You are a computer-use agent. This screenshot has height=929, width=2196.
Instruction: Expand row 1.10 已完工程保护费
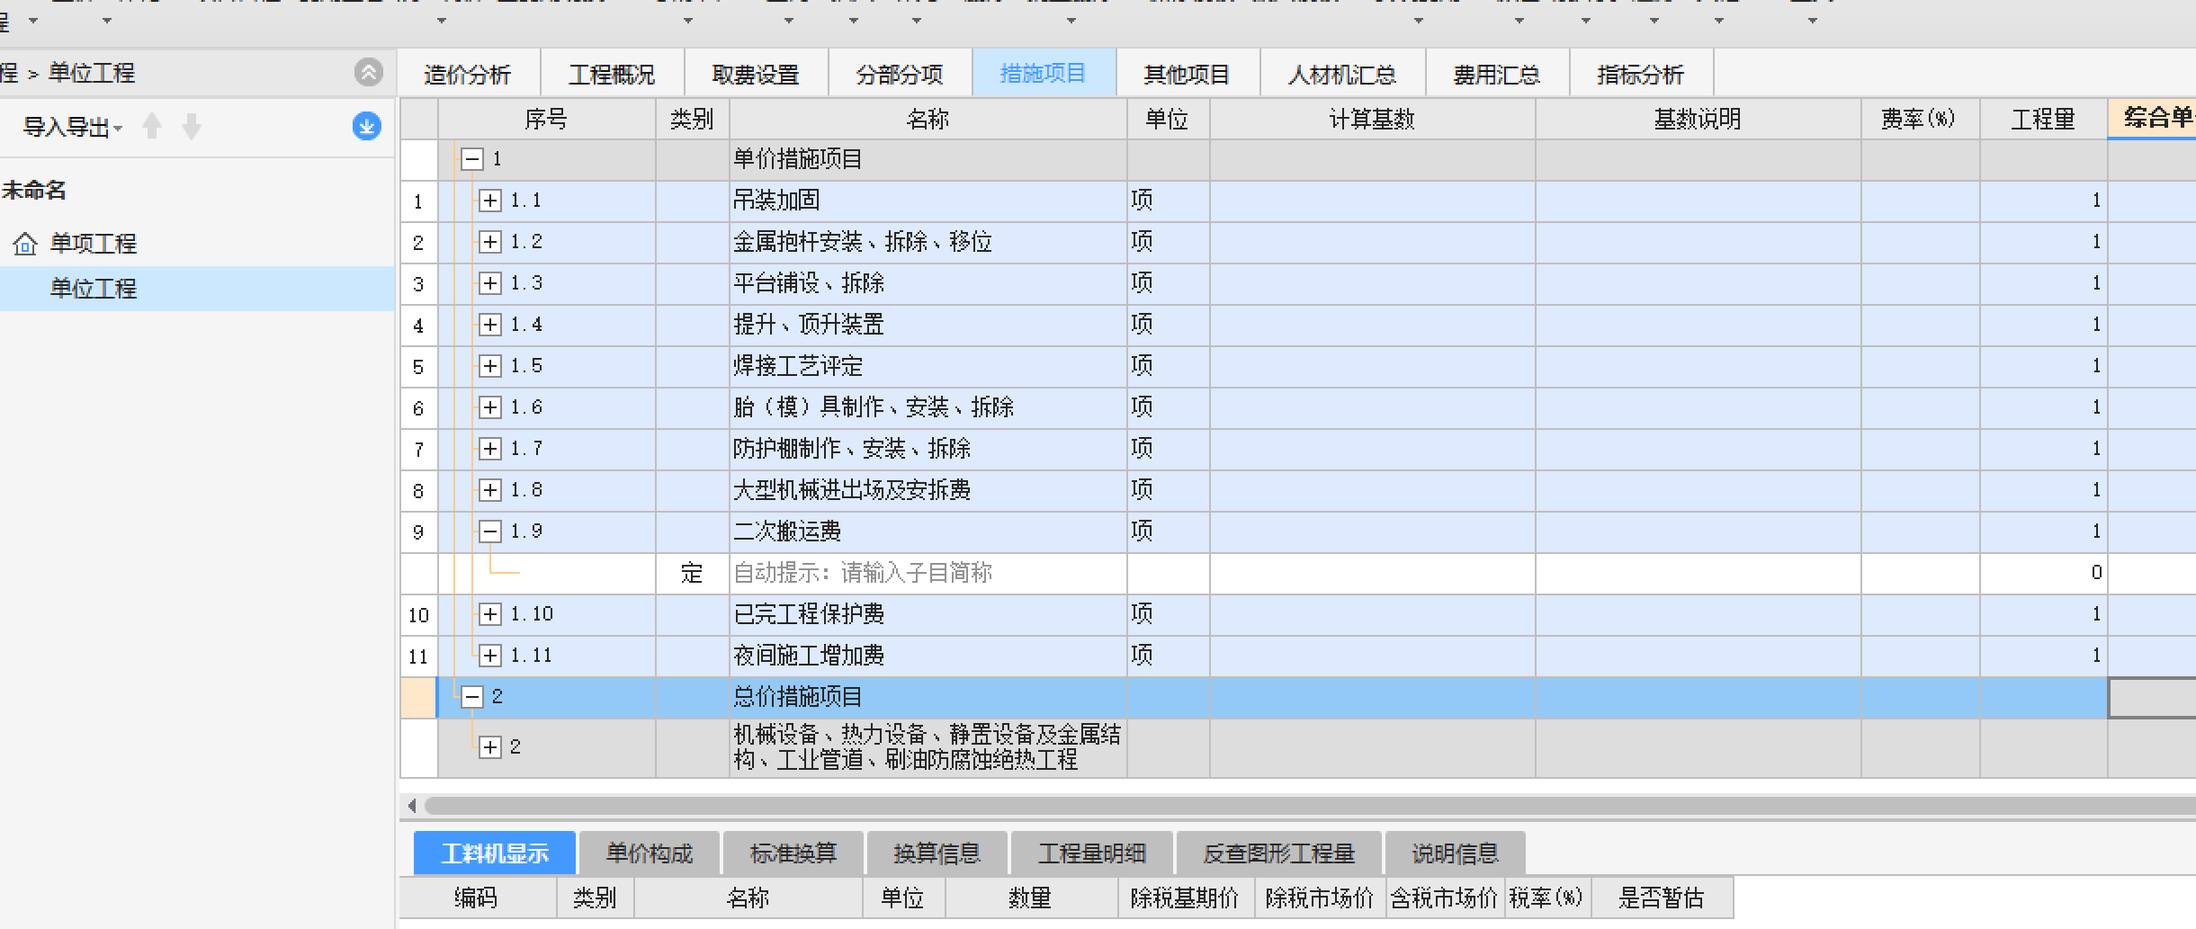(x=490, y=614)
